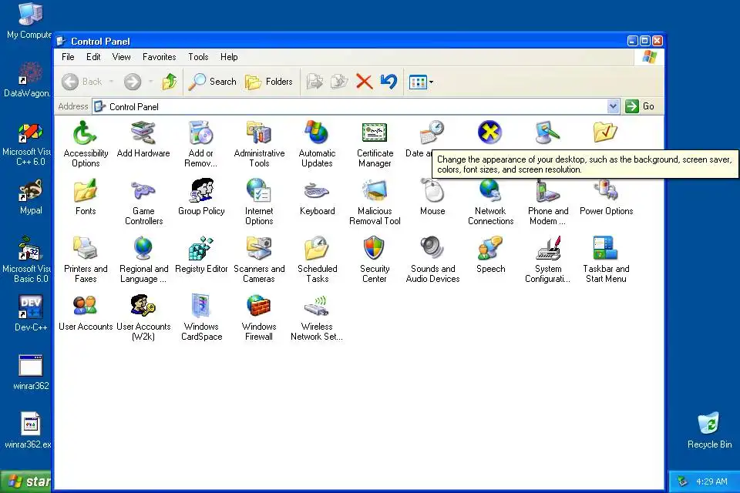Open the Back history dropdown arrow
This screenshot has width=740, height=493.
pos(111,82)
